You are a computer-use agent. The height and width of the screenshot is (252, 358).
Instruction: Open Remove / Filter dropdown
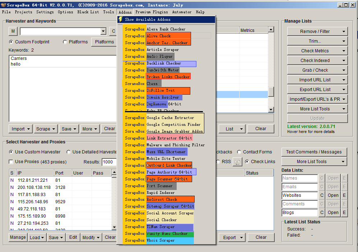pos(317,32)
